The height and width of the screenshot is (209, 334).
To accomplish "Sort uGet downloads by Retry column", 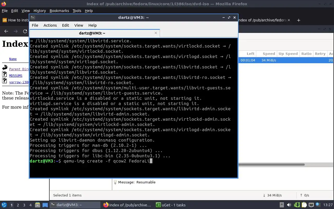I will (320, 54).
